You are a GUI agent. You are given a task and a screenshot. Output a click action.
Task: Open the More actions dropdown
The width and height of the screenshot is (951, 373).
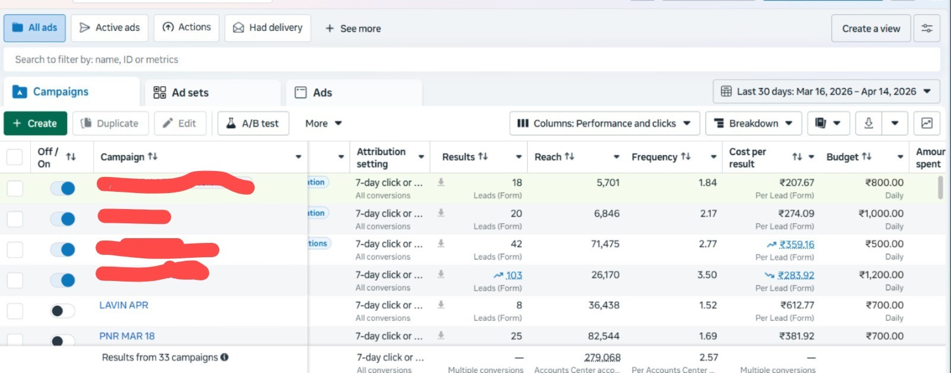pos(323,123)
